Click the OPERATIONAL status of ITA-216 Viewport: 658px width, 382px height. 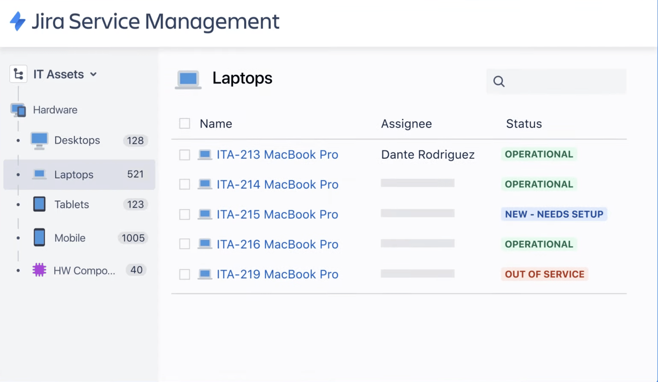tap(539, 244)
